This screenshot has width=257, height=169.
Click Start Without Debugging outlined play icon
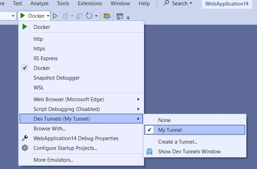click(55, 16)
